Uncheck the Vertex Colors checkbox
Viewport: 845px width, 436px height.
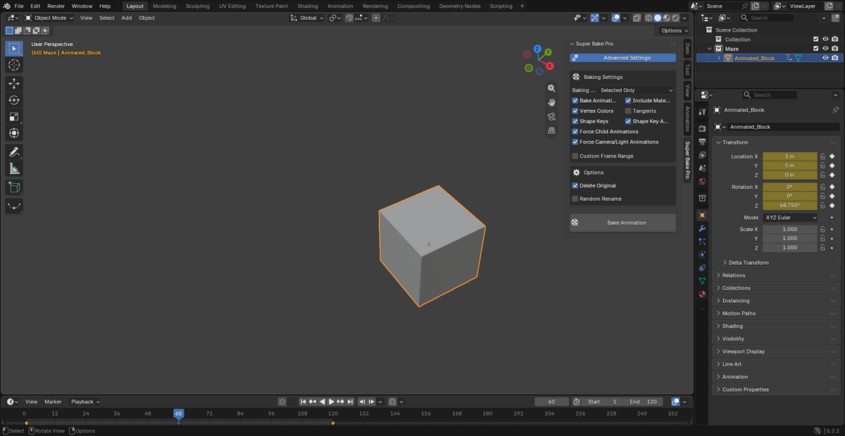(x=575, y=111)
